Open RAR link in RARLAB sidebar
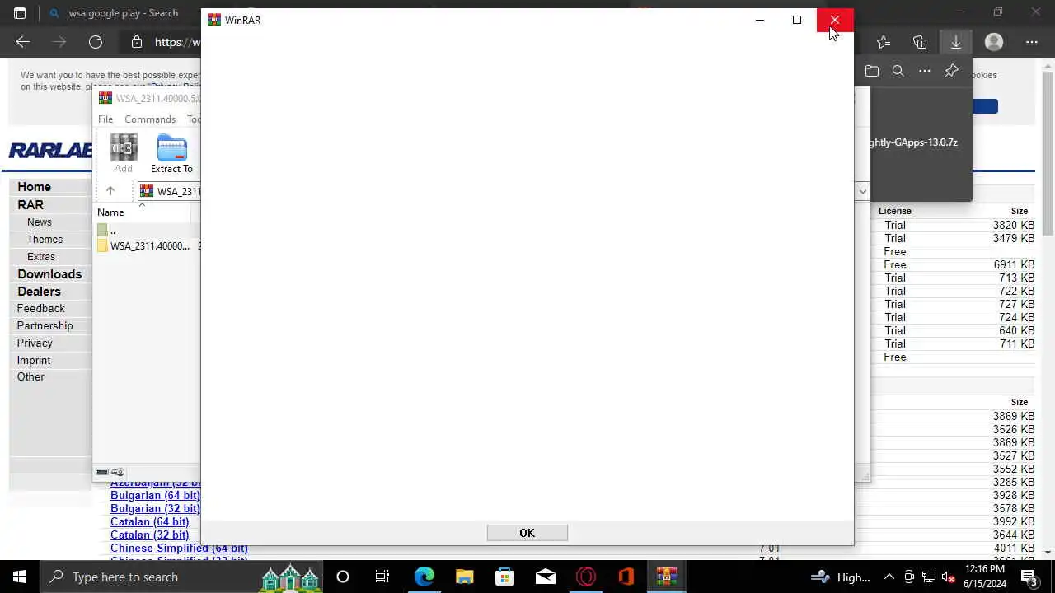Viewport: 1055px width, 593px height. (30, 205)
